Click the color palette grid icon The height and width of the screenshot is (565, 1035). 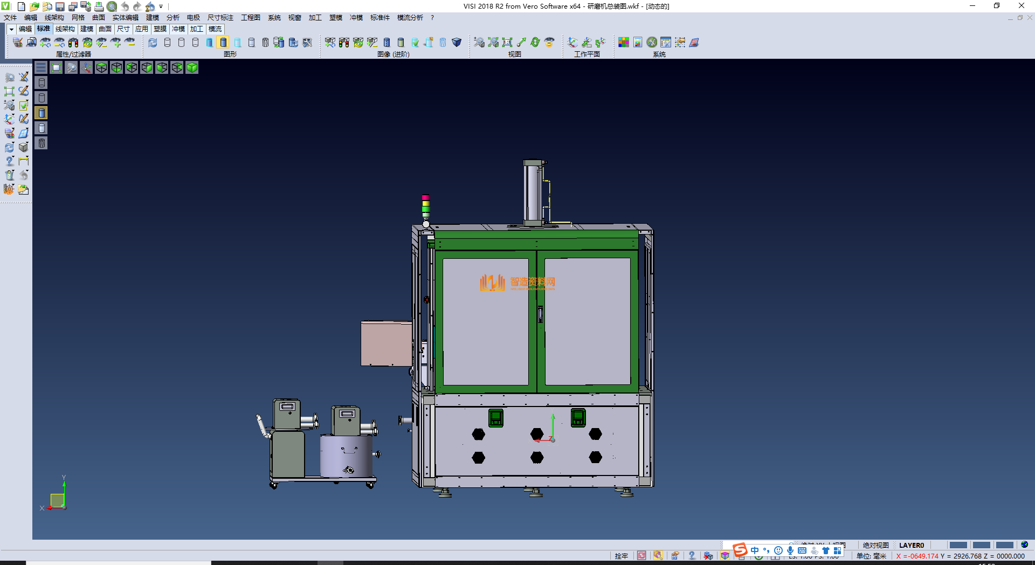click(x=623, y=42)
